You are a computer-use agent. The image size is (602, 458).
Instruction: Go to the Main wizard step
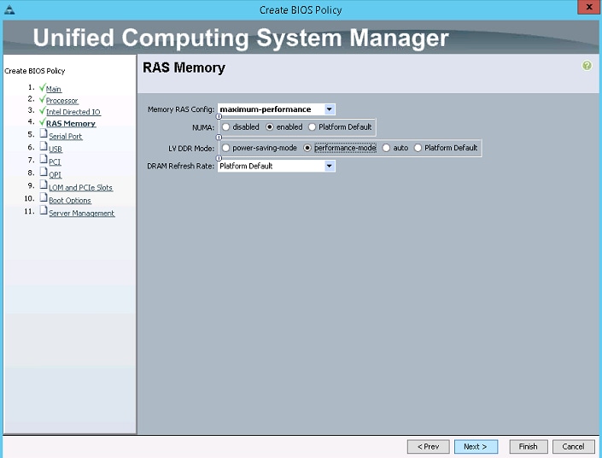point(53,89)
